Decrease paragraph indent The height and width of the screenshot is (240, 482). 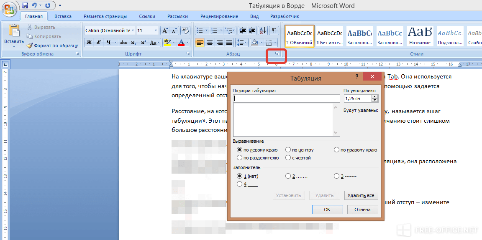click(x=243, y=30)
